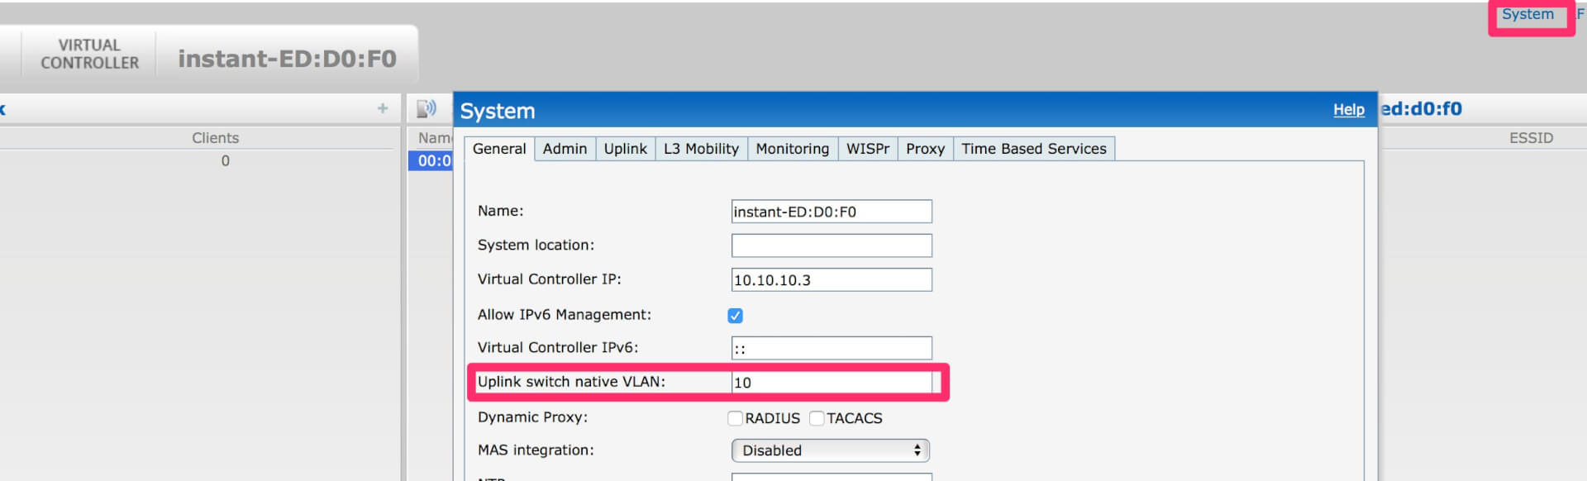The image size is (1587, 481).
Task: Open the WISPr tab
Action: (867, 149)
